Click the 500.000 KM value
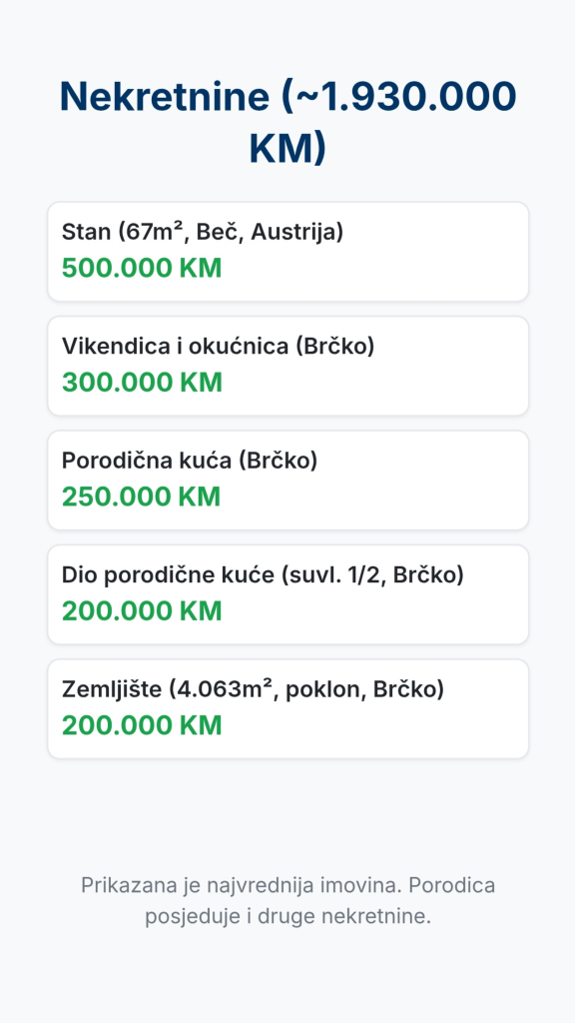Viewport: 575px width, 1023px height. tap(142, 268)
